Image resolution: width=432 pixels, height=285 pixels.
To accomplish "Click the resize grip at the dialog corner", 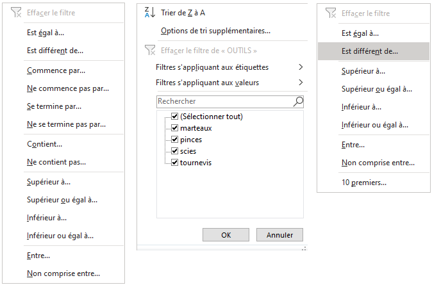I will click(304, 248).
